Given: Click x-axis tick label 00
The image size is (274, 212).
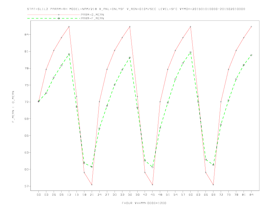Looking at the screenshot, I should 39,195.
